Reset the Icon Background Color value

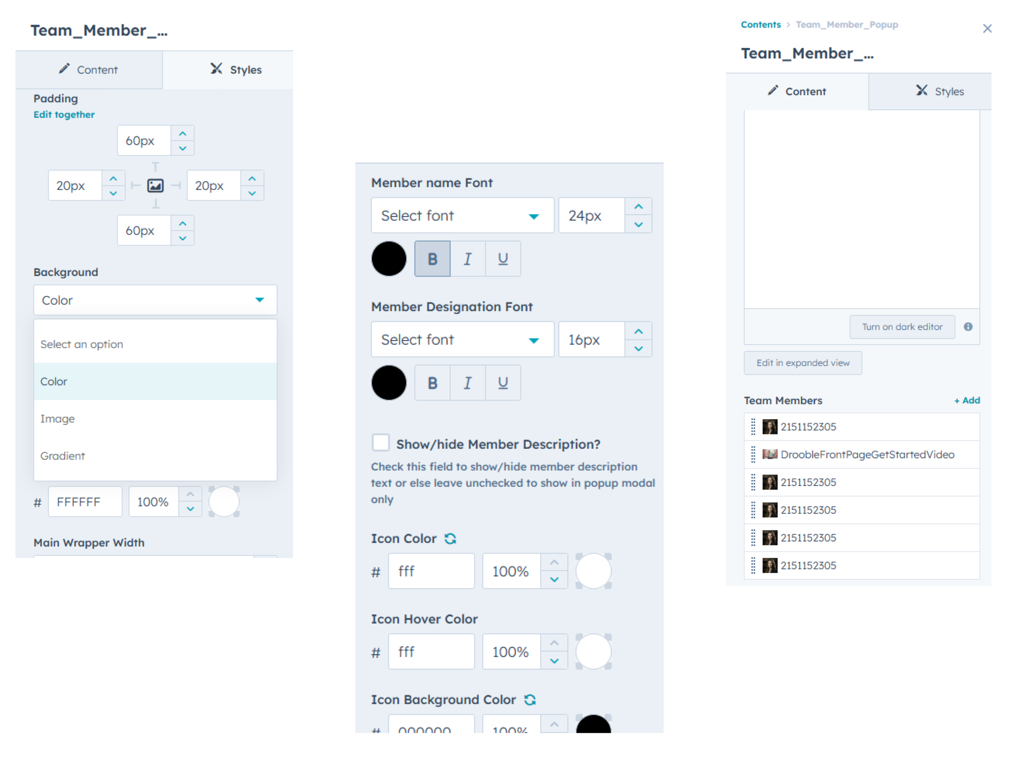(530, 700)
